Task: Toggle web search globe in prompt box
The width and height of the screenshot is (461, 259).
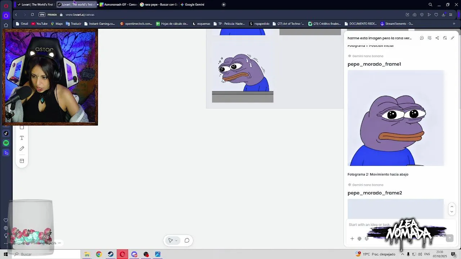Action: [x=359, y=238]
